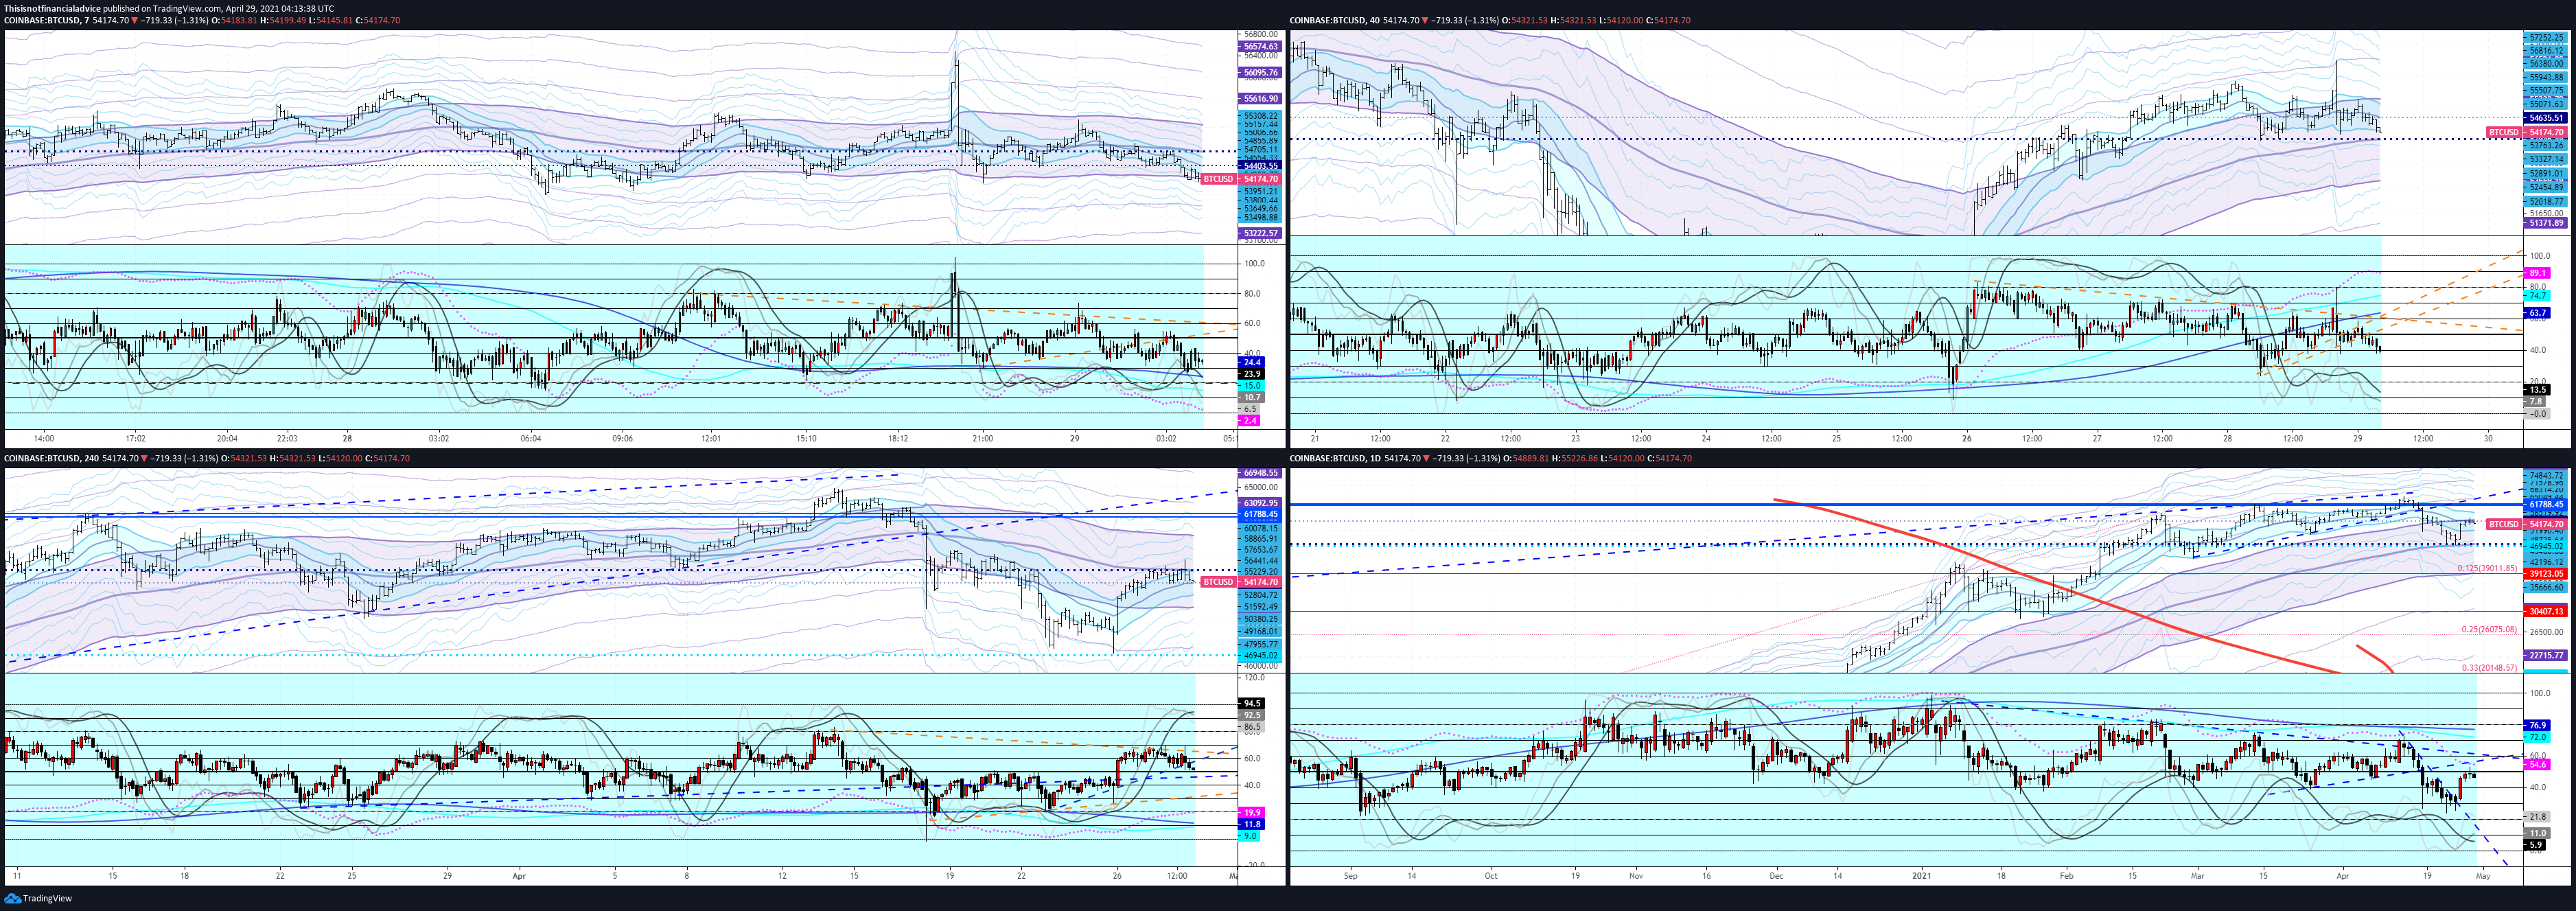Image resolution: width=2576 pixels, height=911 pixels.
Task: Click the 55616.90 purple price label
Action: [1260, 99]
